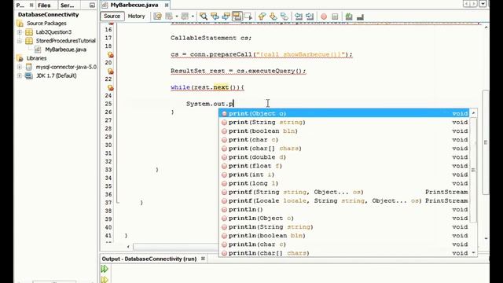Click error hint bulb on line 21
This screenshot has width=503, height=283.
[x=110, y=71]
